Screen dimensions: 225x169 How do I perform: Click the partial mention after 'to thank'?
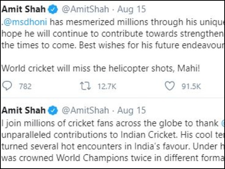click(223, 123)
